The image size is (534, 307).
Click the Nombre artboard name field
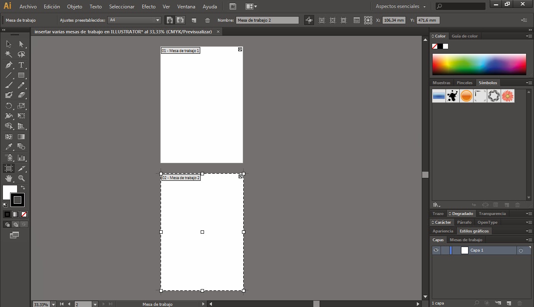pyautogui.click(x=267, y=20)
